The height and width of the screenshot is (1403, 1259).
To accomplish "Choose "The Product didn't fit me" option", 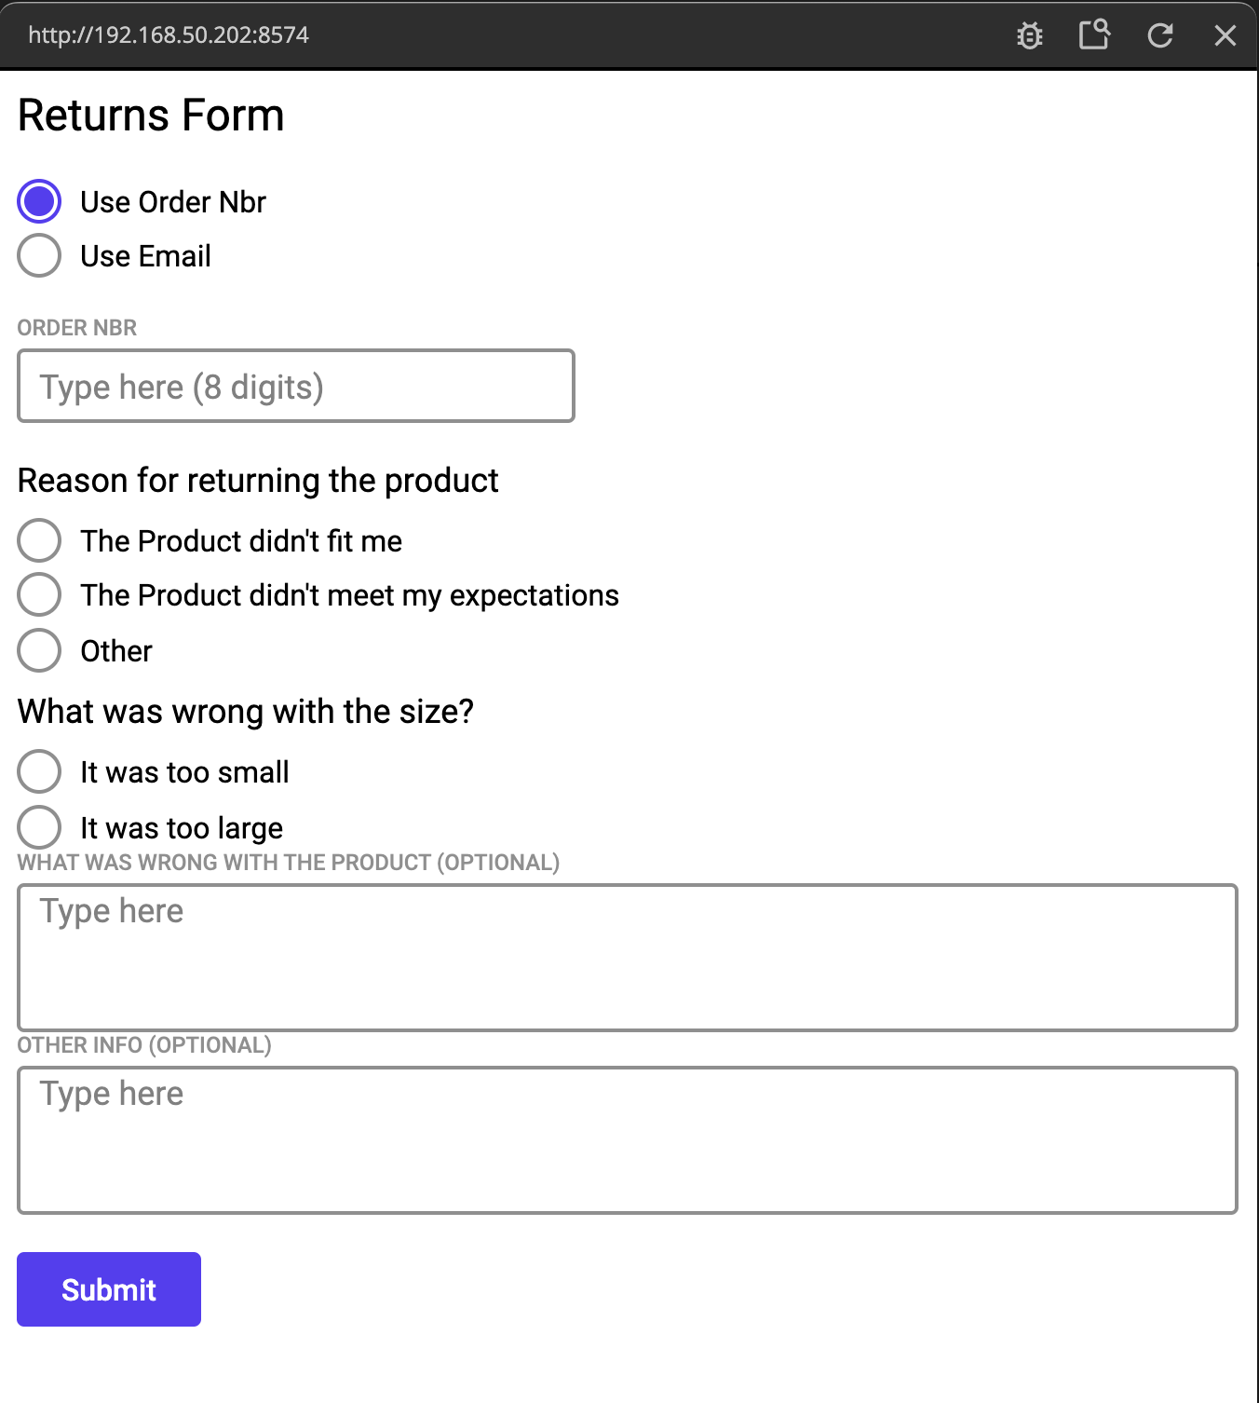I will (39, 540).
